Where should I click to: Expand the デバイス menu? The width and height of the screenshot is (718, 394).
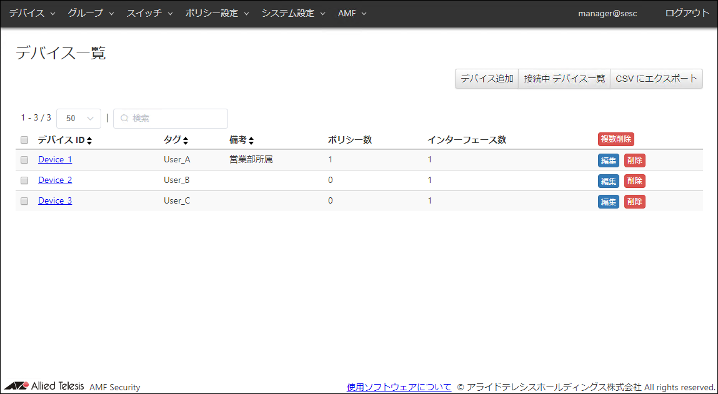(x=32, y=13)
